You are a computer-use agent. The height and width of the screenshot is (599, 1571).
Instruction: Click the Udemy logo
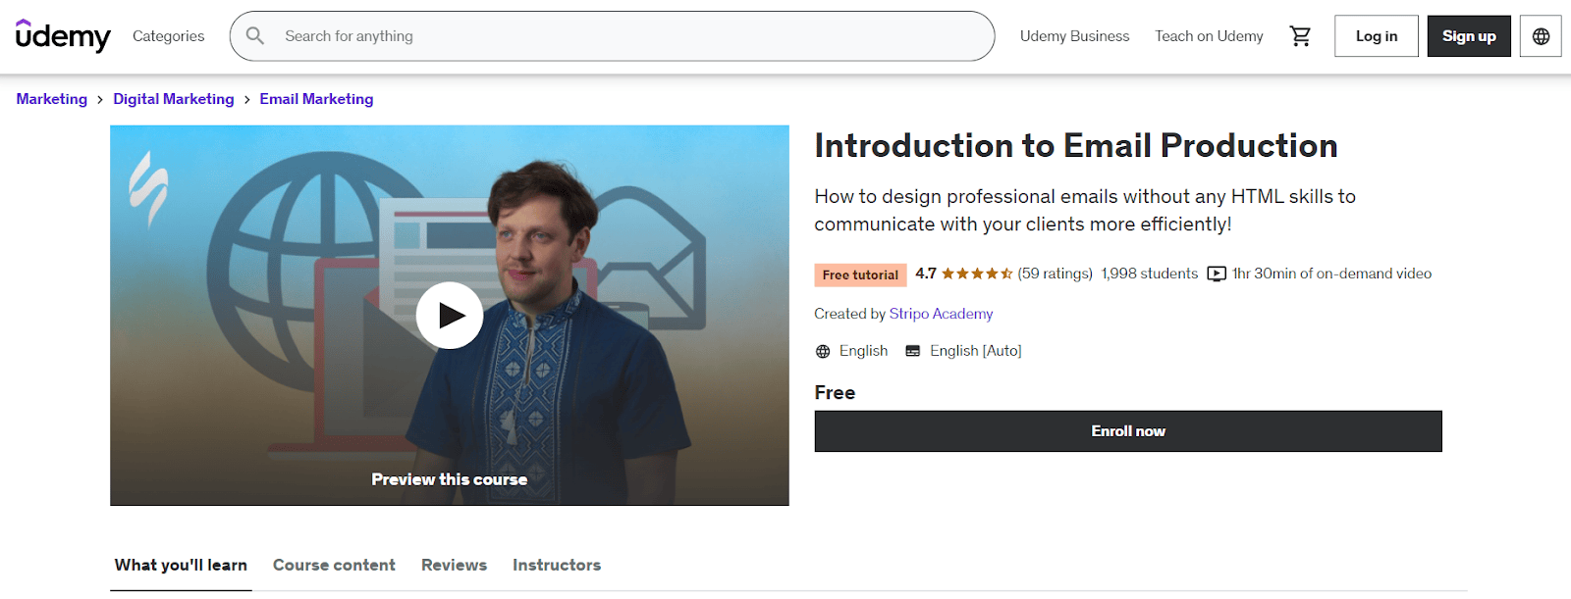pyautogui.click(x=62, y=36)
